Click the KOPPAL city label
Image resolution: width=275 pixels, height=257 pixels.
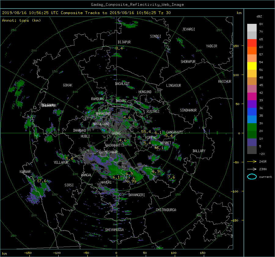pos(151,138)
